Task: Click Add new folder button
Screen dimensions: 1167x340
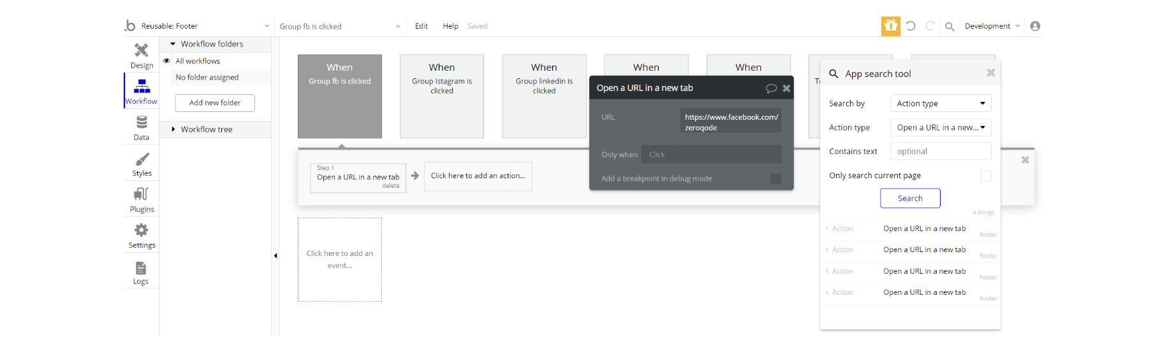Action: coord(215,103)
